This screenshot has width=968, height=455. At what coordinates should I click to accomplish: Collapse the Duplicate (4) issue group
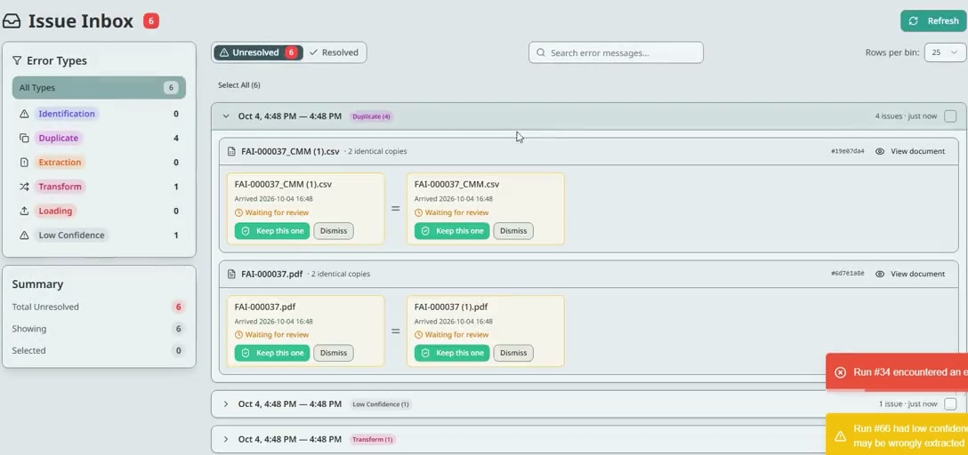click(226, 116)
